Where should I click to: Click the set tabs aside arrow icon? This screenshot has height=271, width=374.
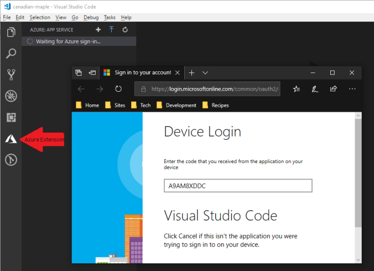pyautogui.click(x=92, y=72)
